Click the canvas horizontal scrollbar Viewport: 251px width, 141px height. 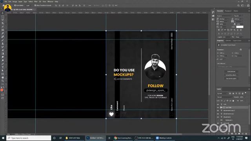click(166, 134)
